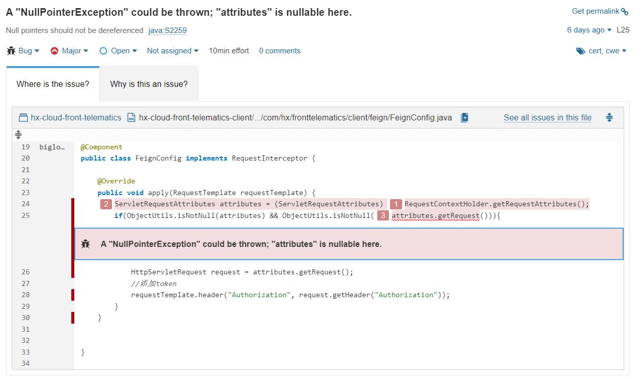Viewport: 642px width, 379px height.
Task: Open the Major severity dropdown
Action: click(75, 51)
